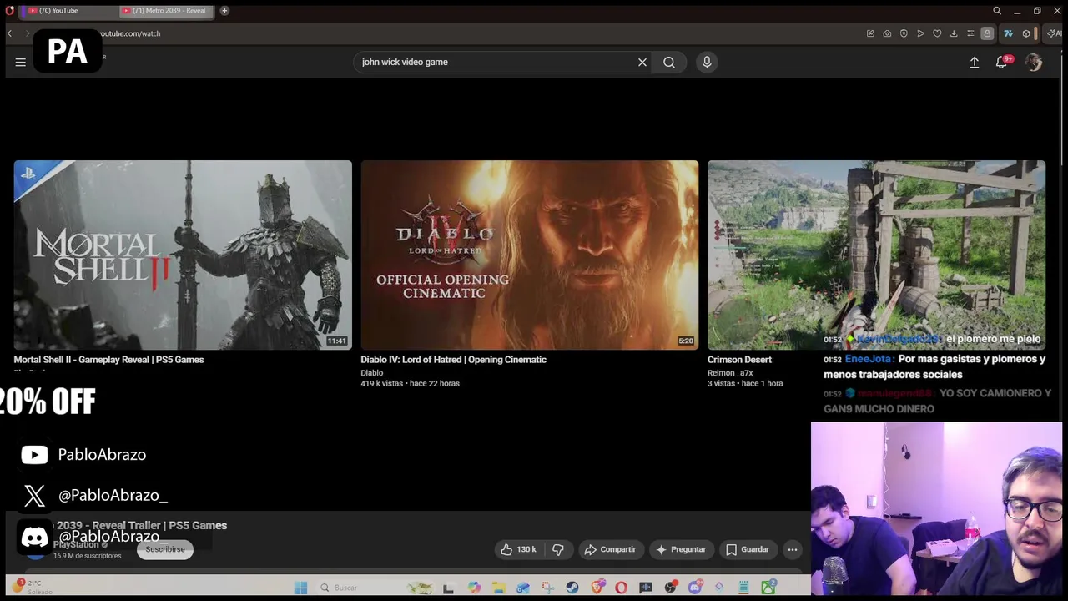1068x601 pixels.
Task: Open the account avatar menu
Action: tap(1034, 62)
